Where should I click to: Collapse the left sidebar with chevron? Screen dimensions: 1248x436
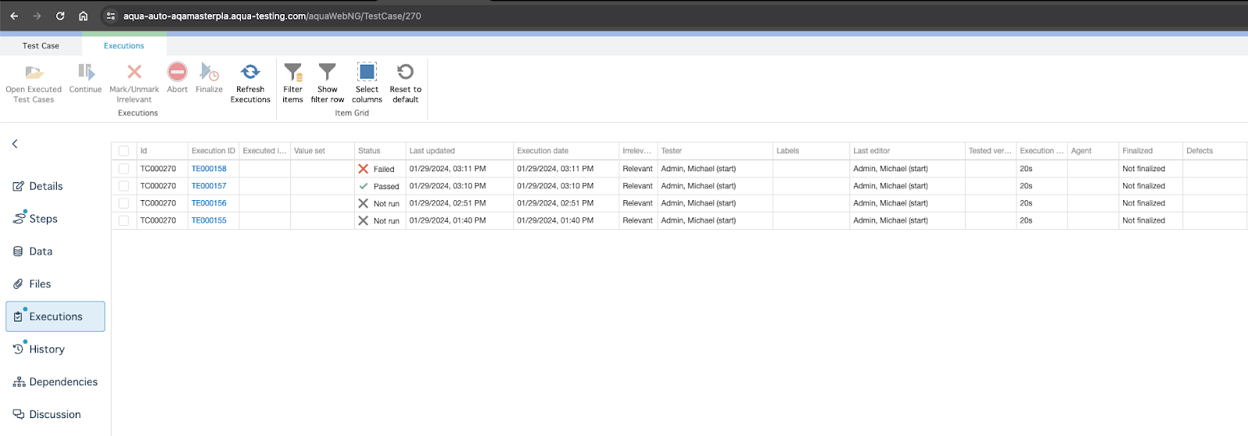(15, 144)
